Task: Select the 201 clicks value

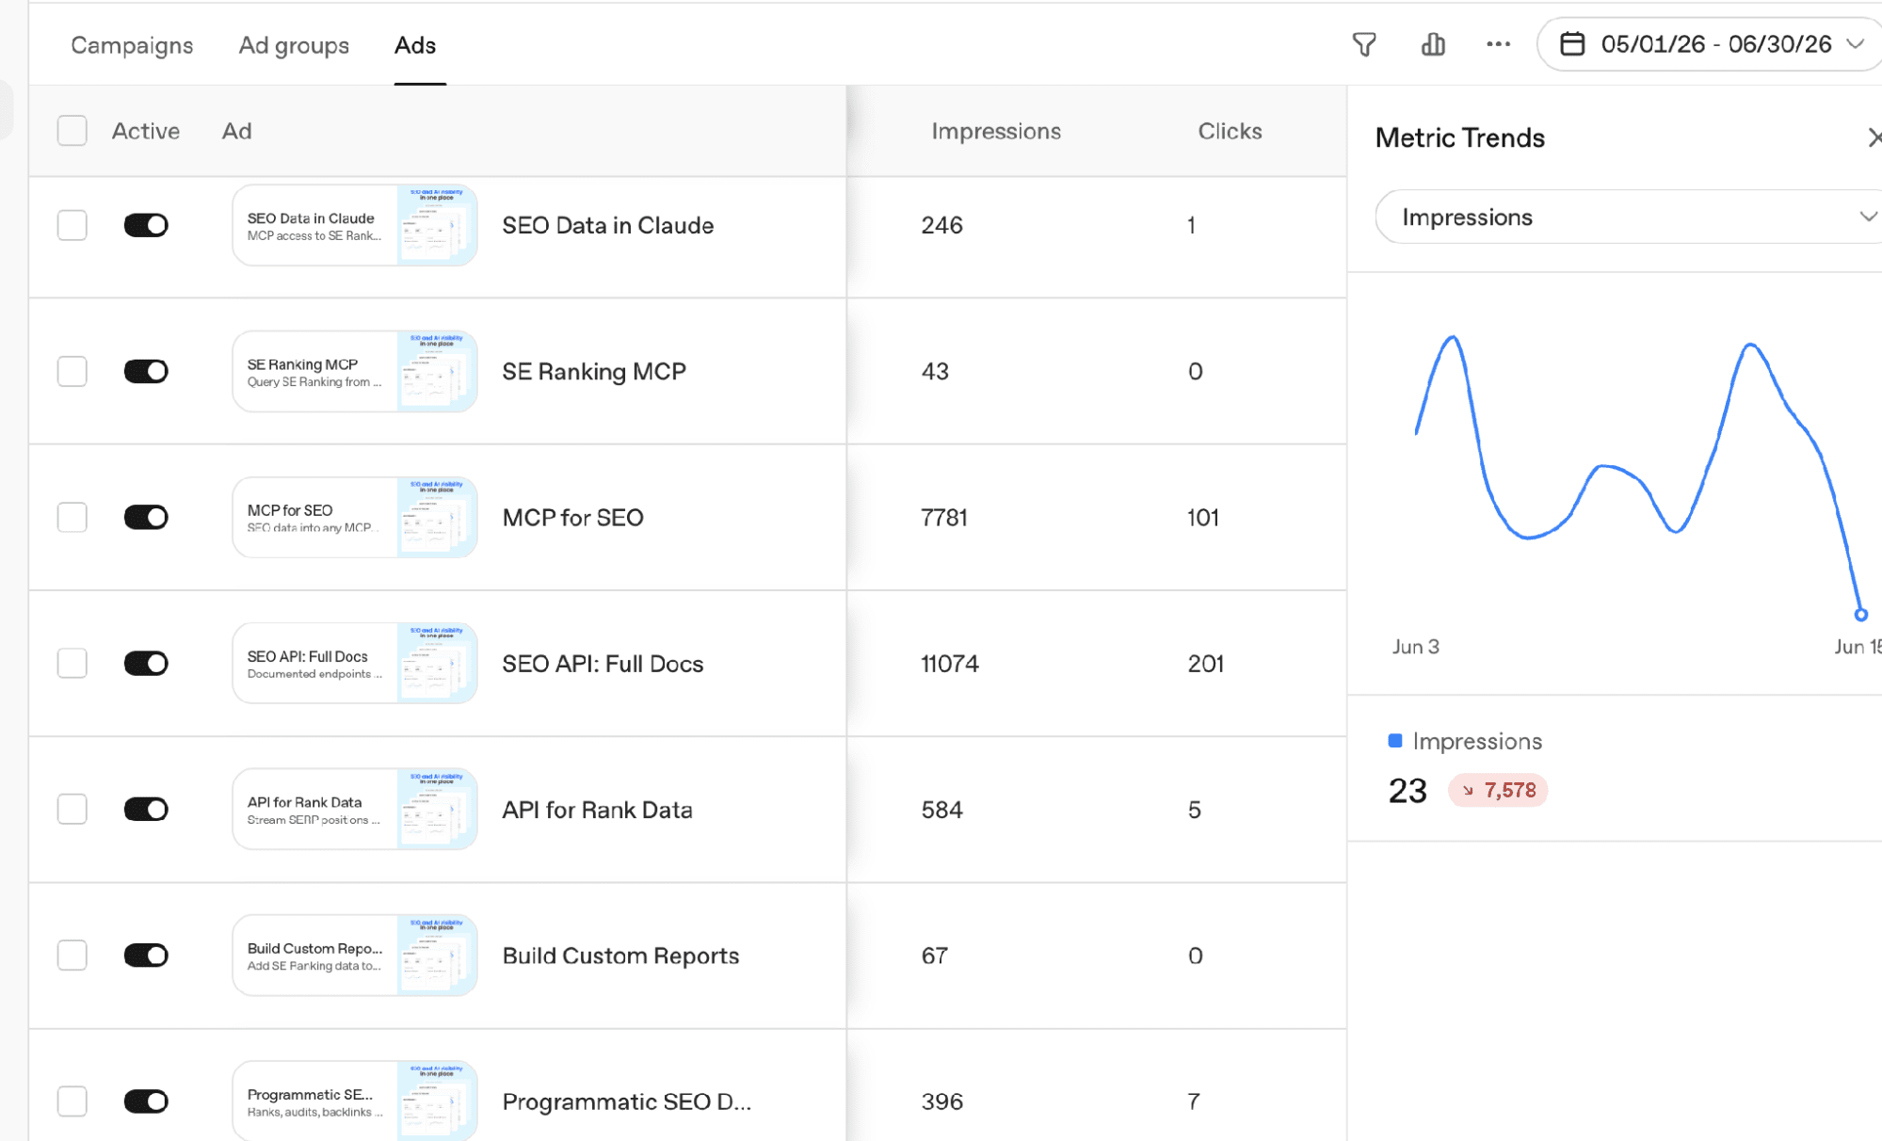Action: pyautogui.click(x=1206, y=664)
